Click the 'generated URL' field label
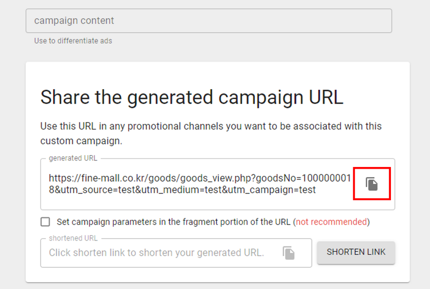Screen dimensions: 430x289 pyautogui.click(x=73, y=158)
